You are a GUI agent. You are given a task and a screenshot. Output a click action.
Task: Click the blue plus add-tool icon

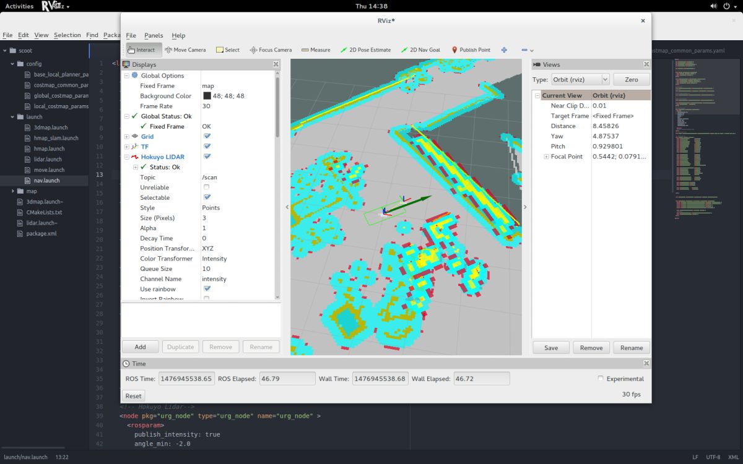pyautogui.click(x=504, y=49)
